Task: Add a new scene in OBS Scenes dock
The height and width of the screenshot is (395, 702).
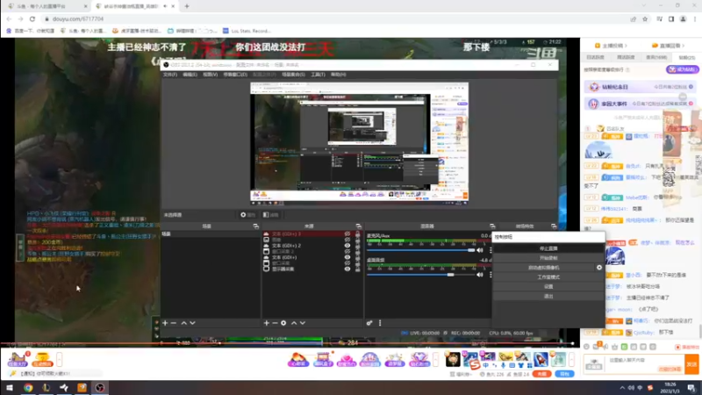Action: [165, 323]
